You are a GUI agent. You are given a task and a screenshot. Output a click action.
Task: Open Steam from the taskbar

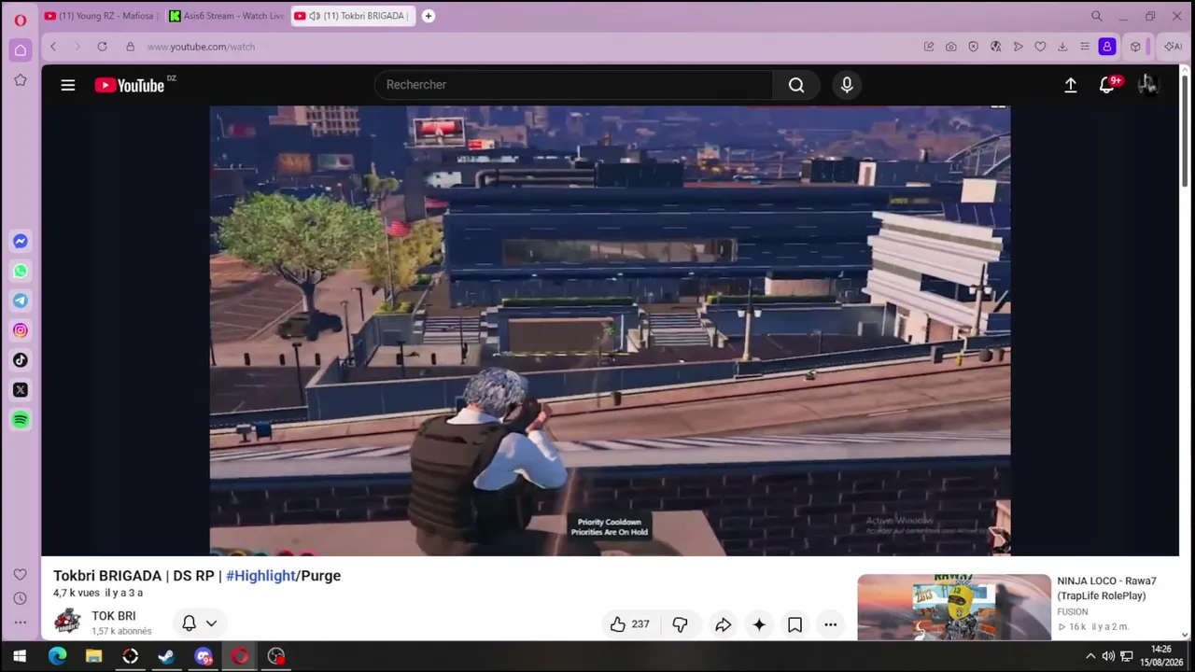tap(166, 656)
